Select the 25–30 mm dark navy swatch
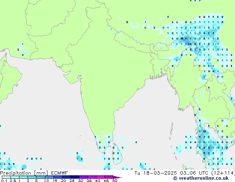Image resolution: width=235 pixels, height=182 pixels. 75,177
